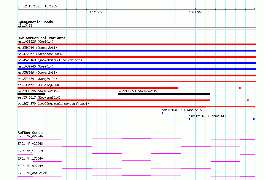Click the right end square of nsv1151973
264x180 pixels.
(254, 119)
